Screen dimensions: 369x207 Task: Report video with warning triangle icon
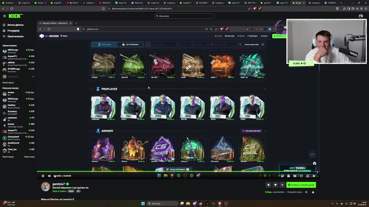point(313,192)
